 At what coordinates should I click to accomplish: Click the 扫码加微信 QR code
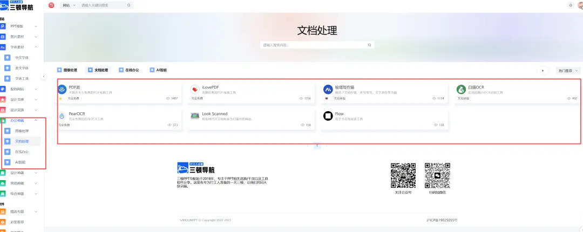pos(438,175)
